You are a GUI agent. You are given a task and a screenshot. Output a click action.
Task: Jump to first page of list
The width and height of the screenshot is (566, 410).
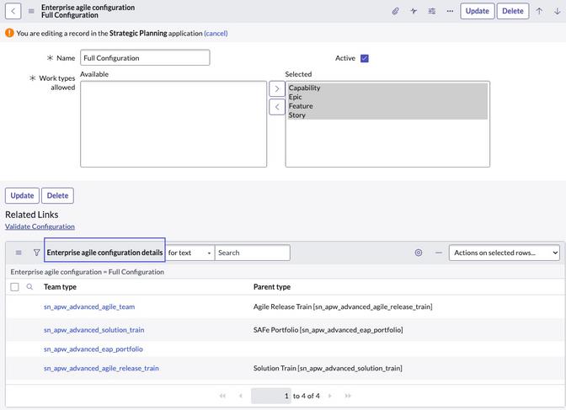[x=222, y=396]
